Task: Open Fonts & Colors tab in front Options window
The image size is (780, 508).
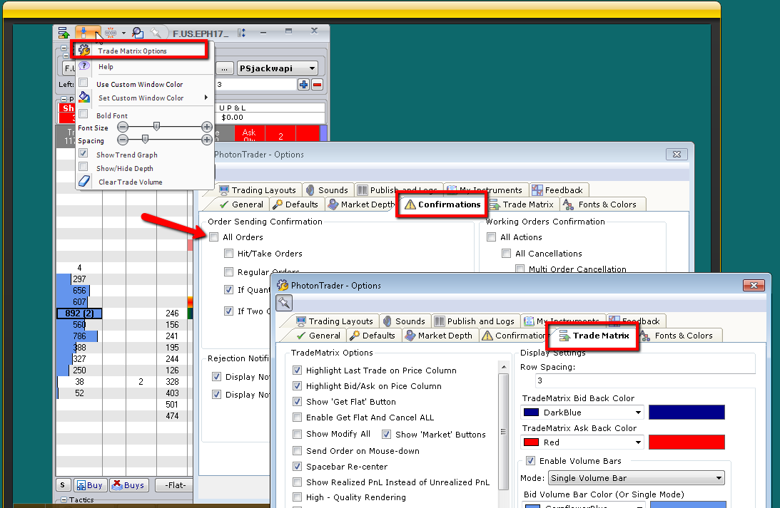Action: (x=679, y=336)
